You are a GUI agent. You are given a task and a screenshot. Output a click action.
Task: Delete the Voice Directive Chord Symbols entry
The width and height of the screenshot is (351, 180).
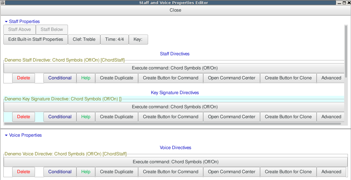[x=23, y=172]
